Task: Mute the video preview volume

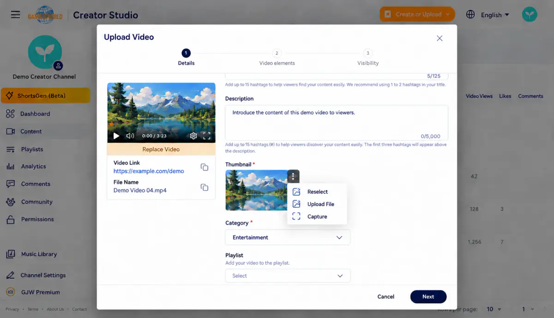Action: [x=130, y=136]
